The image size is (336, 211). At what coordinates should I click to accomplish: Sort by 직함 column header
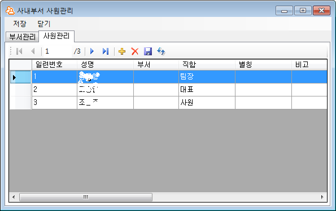tap(207, 64)
